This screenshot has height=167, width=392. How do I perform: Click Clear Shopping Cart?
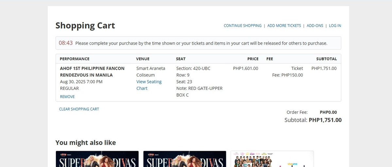tap(79, 109)
